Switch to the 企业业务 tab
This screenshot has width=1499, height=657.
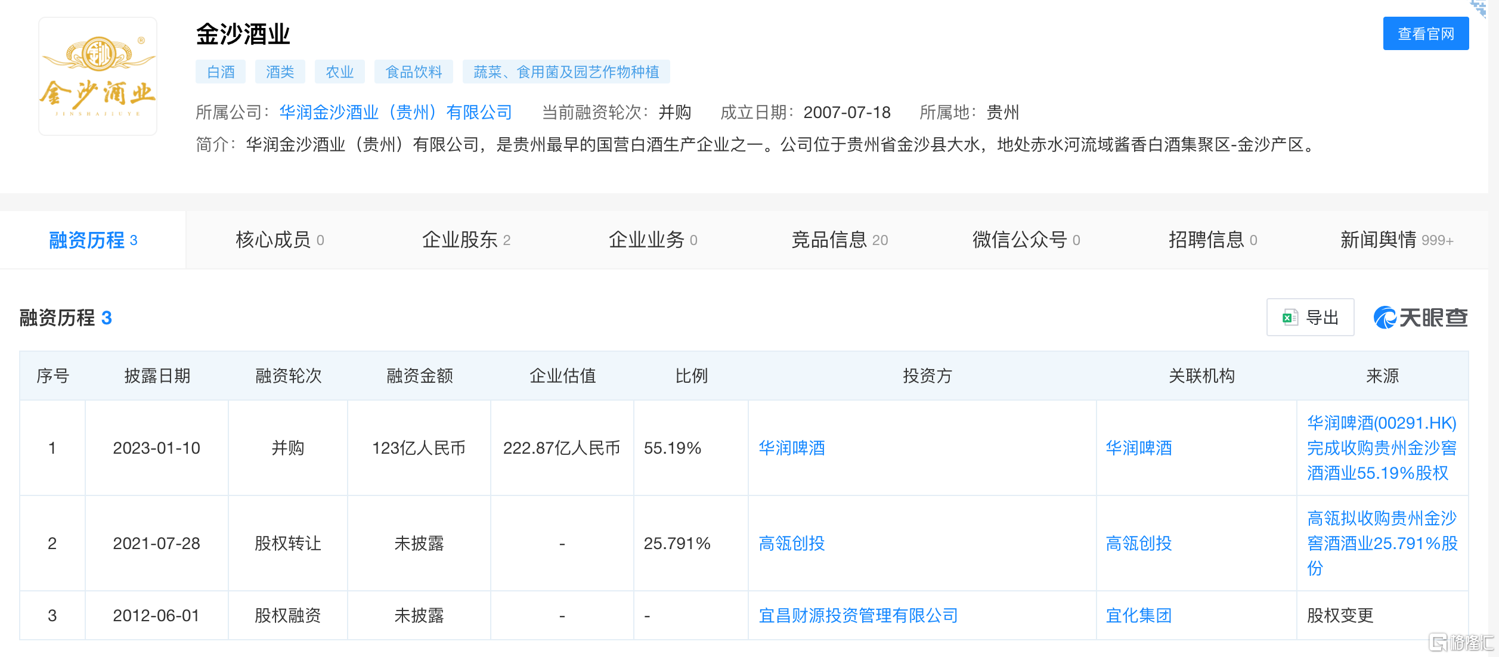pos(653,240)
